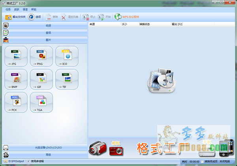
Task: Expand the audio (音频) category panel
Action: [x=48, y=33]
